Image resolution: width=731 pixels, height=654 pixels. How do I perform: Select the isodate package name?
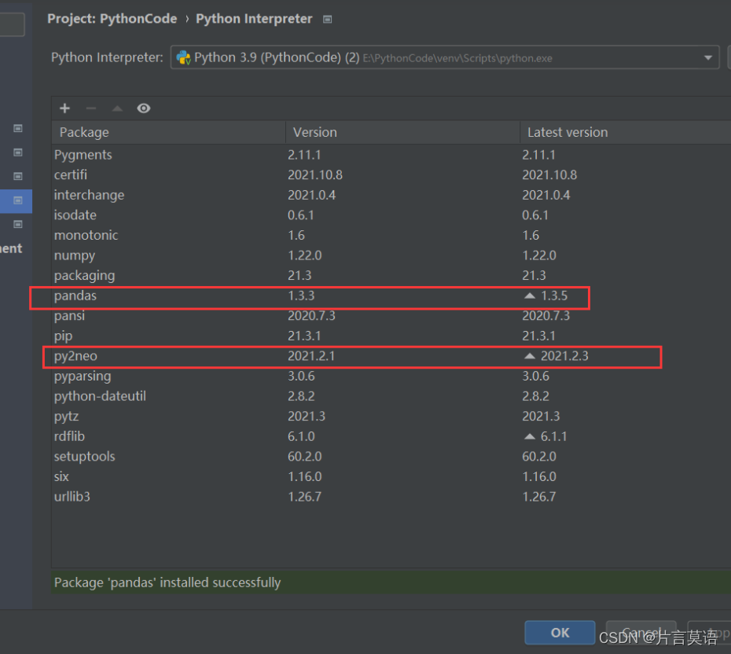coord(75,215)
